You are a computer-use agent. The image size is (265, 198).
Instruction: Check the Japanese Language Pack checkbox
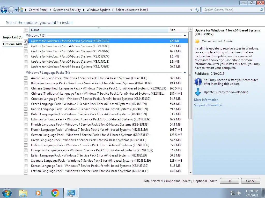pos(26,160)
